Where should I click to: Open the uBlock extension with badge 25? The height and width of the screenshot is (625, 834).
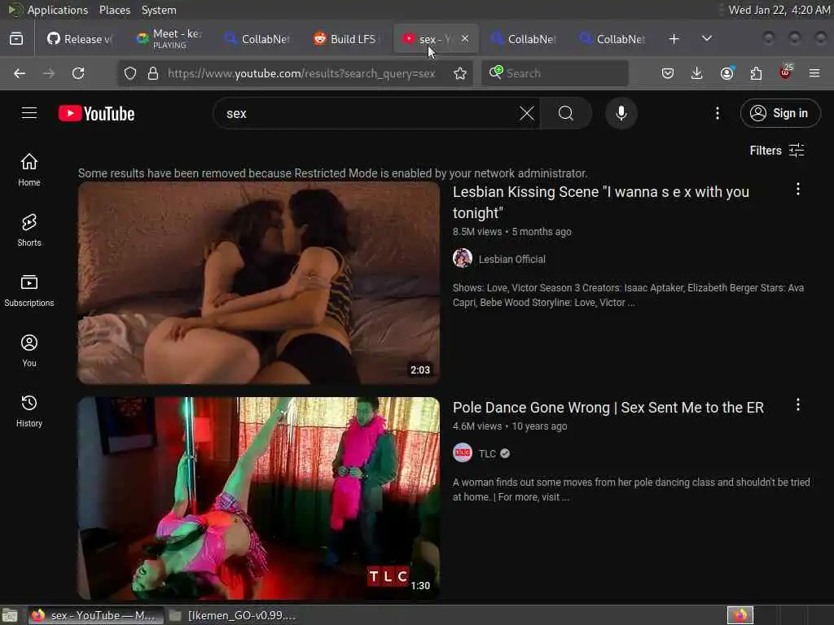click(x=786, y=72)
